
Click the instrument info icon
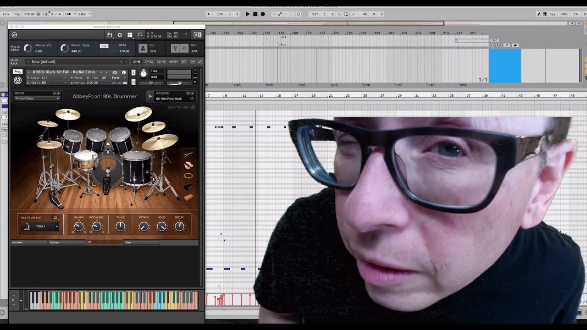tap(124, 72)
